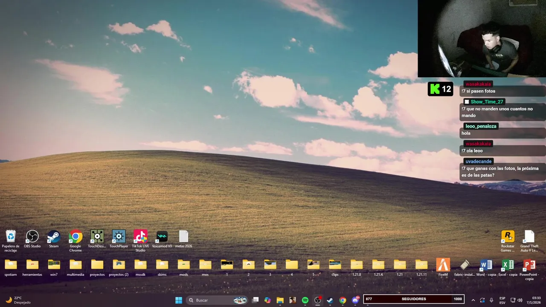
Task: Select the folder named 4
Action: [x=292, y=267]
